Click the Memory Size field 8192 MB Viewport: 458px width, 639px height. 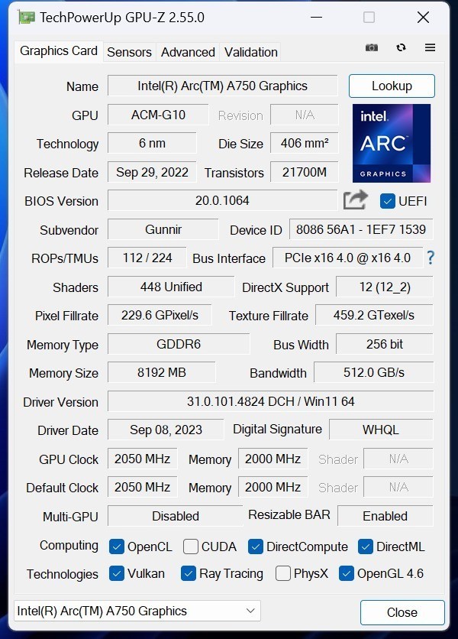tap(162, 372)
